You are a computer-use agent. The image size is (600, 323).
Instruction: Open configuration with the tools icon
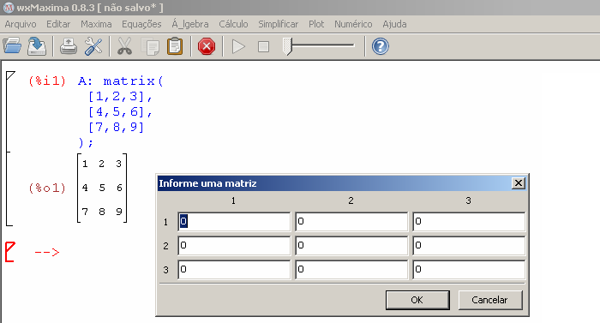click(93, 46)
